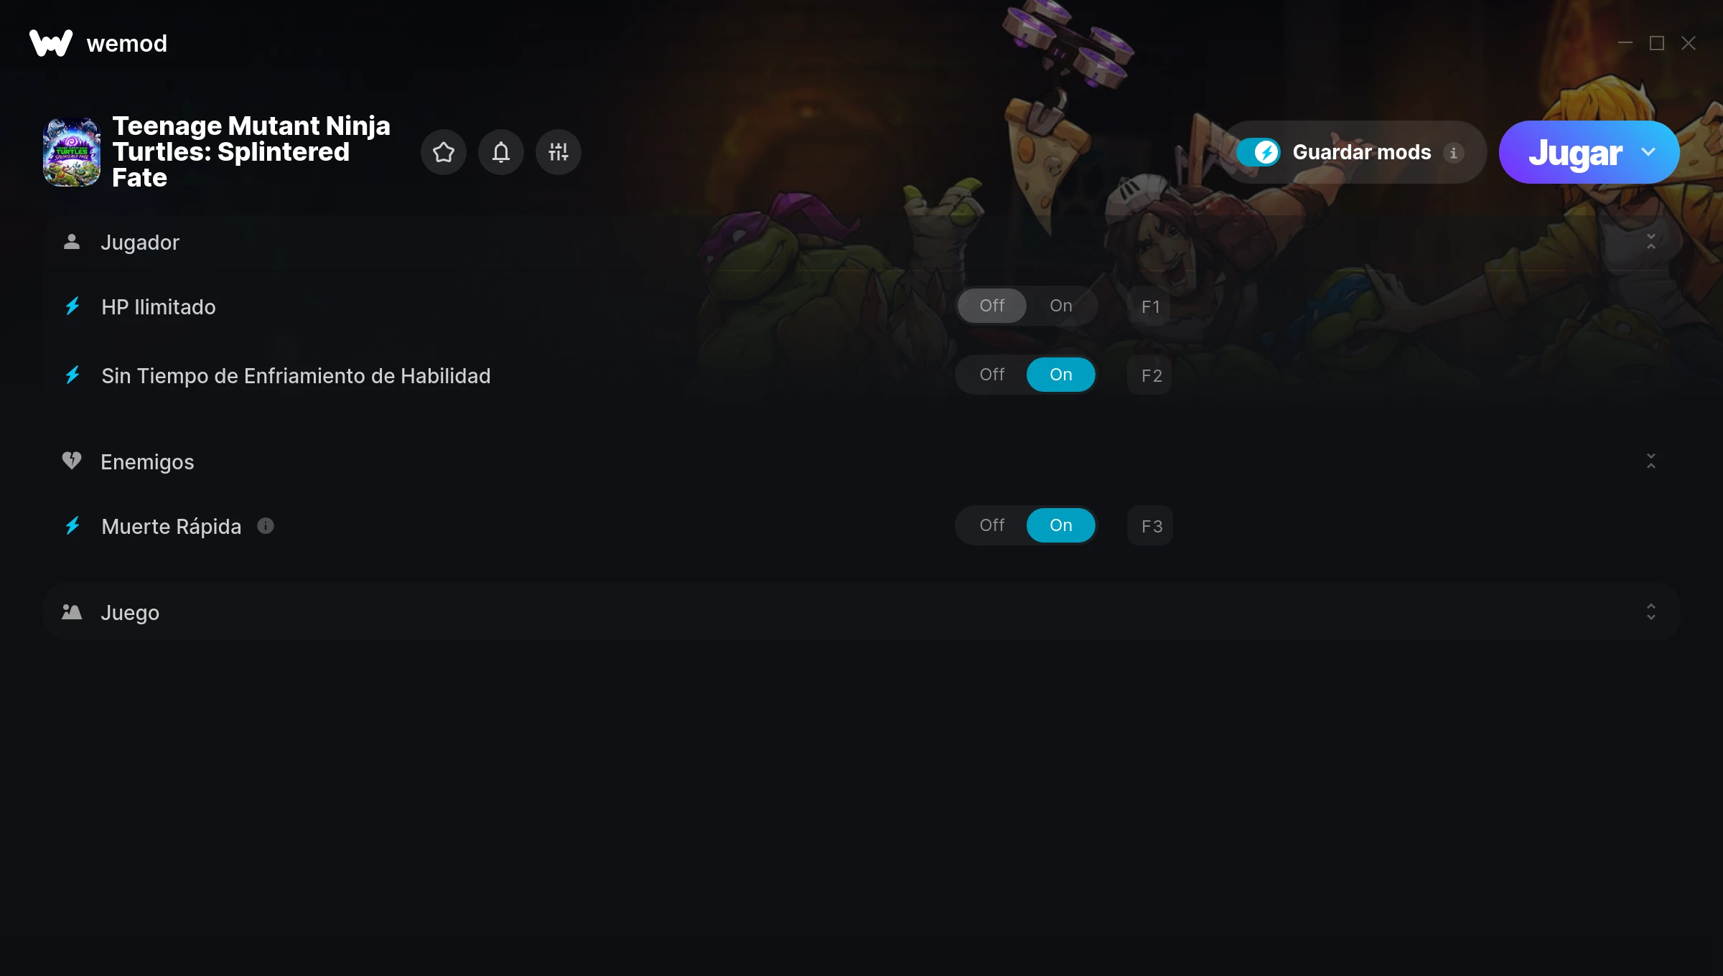Screen dimensions: 1723x976
Task: Open notifications bell icon
Action: point(501,152)
